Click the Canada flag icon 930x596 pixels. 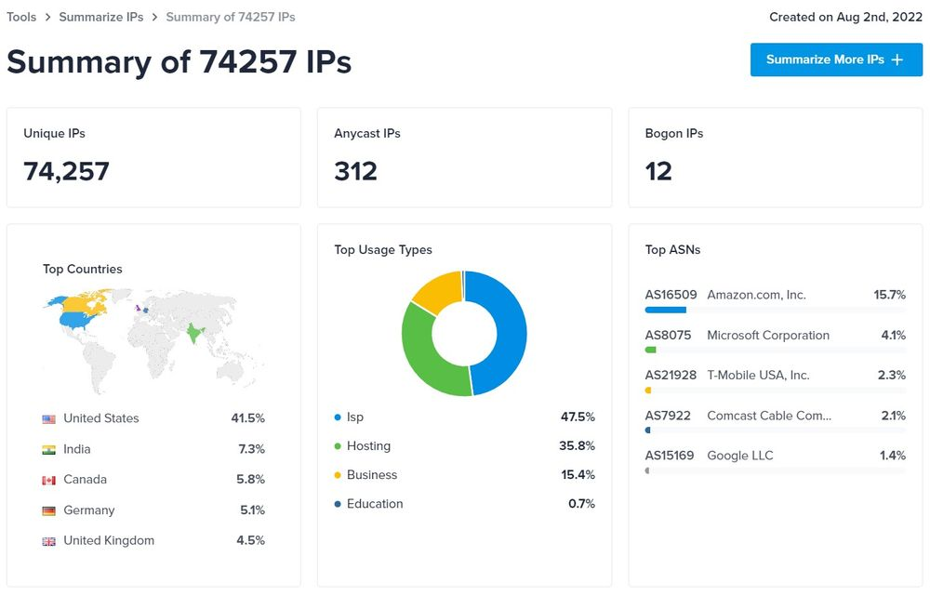click(49, 481)
